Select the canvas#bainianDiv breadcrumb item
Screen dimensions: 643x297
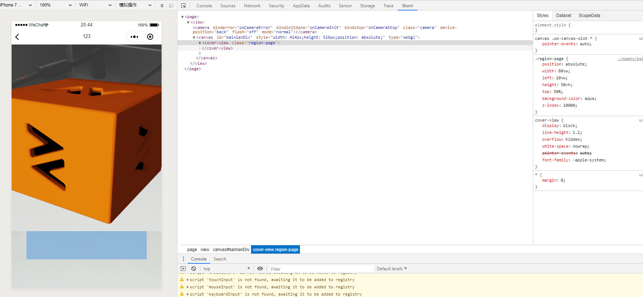pyautogui.click(x=231, y=250)
